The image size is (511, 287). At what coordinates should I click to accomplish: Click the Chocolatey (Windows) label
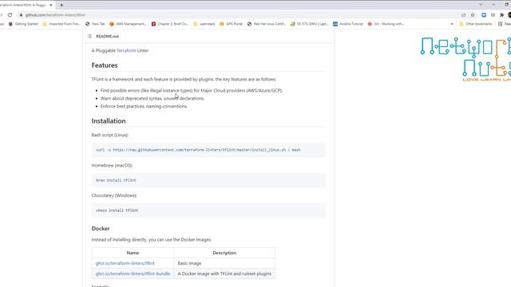point(114,195)
